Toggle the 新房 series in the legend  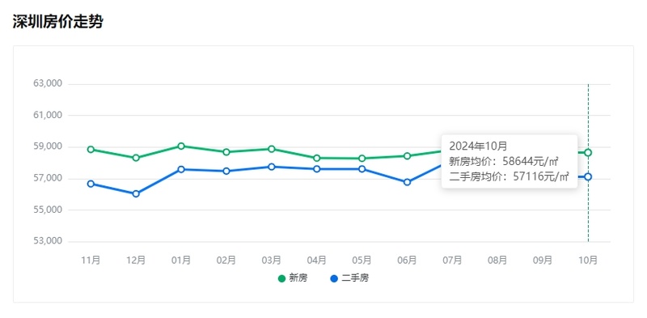click(293, 278)
